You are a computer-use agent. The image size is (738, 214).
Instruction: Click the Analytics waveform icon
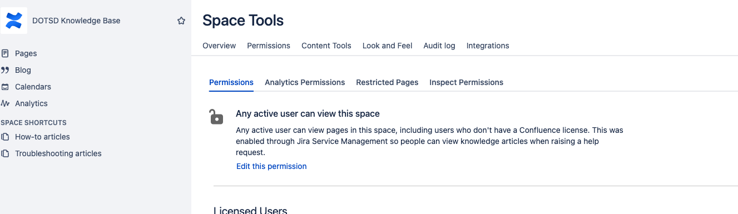point(5,103)
